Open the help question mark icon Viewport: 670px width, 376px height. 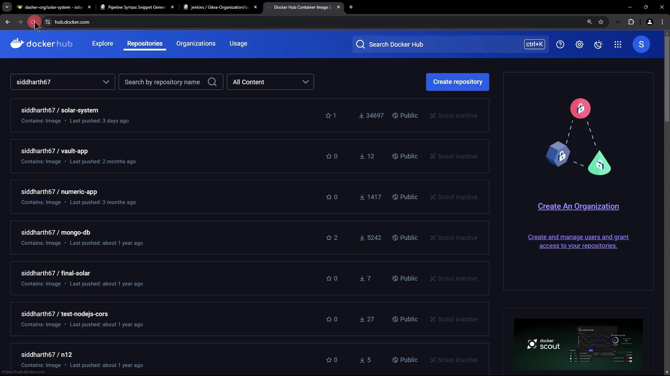[560, 44]
